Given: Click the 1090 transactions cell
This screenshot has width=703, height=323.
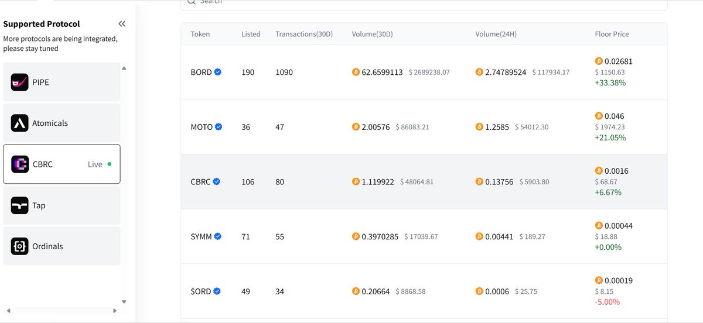Looking at the screenshot, I should 284,72.
